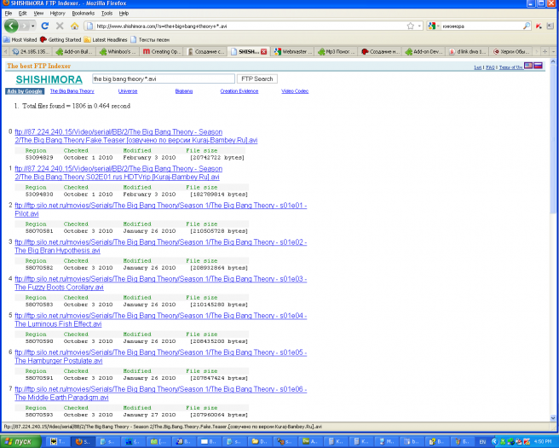Viewport: 559px width, 448px height.
Task: Open the File menu
Action: tap(9, 13)
